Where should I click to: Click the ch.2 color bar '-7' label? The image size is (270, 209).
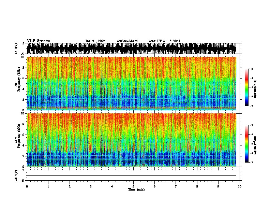coord(251,163)
